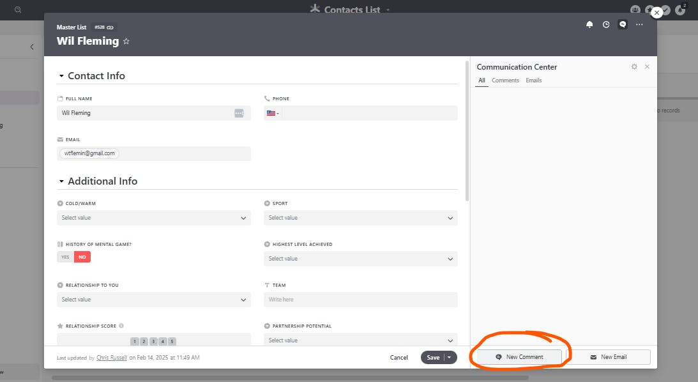Open the three-dots more options menu
Image resolution: width=698 pixels, height=382 pixels.
point(639,24)
